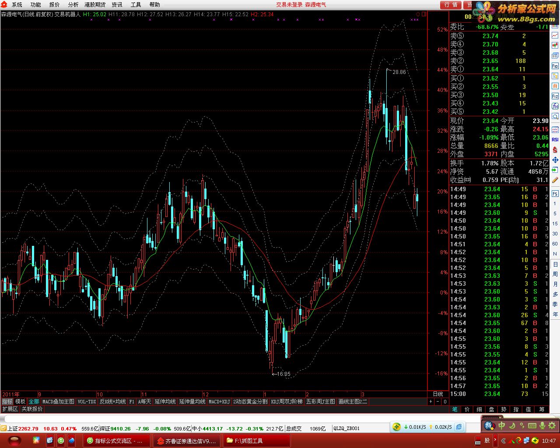Viewport: 560px width, 448px height.
Task: Open F10 company info icon
Action: click(555, 66)
